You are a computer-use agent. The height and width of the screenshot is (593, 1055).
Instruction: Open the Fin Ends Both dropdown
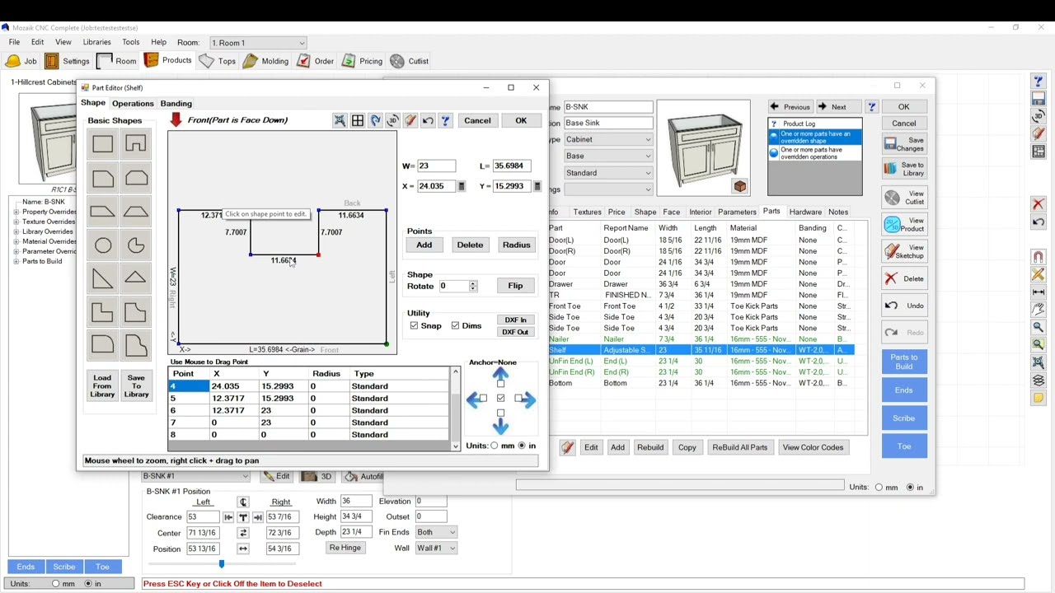click(x=436, y=532)
